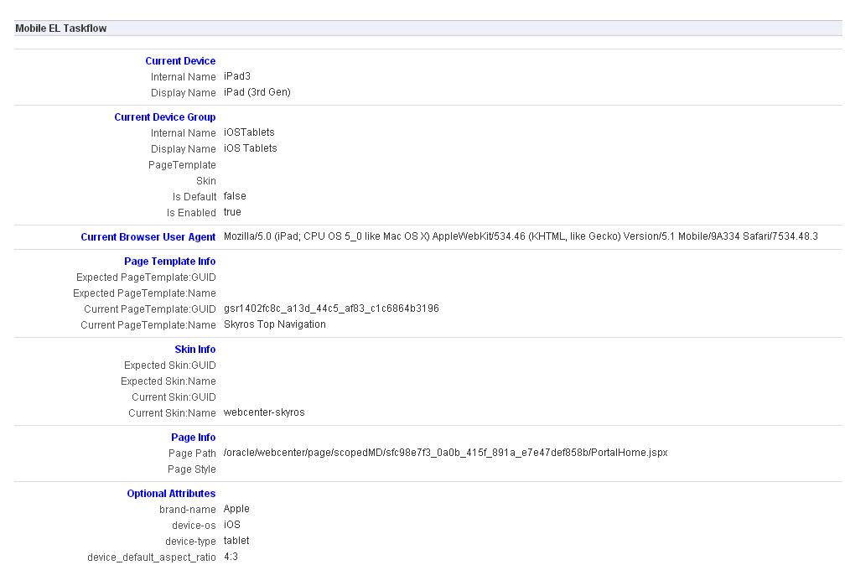Click the iPad (3rd Gen) display name
Image resolution: width=845 pixels, height=565 pixels.
click(257, 92)
